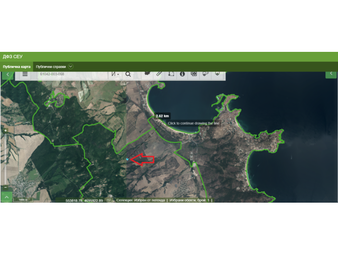Zoom out with the minus button

pos(5,186)
